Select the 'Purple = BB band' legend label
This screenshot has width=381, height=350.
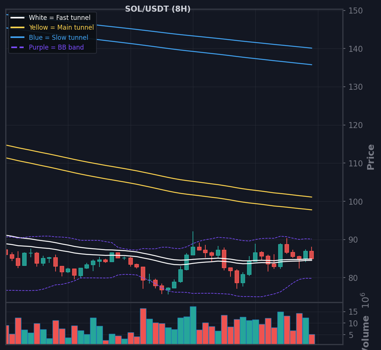point(56,47)
